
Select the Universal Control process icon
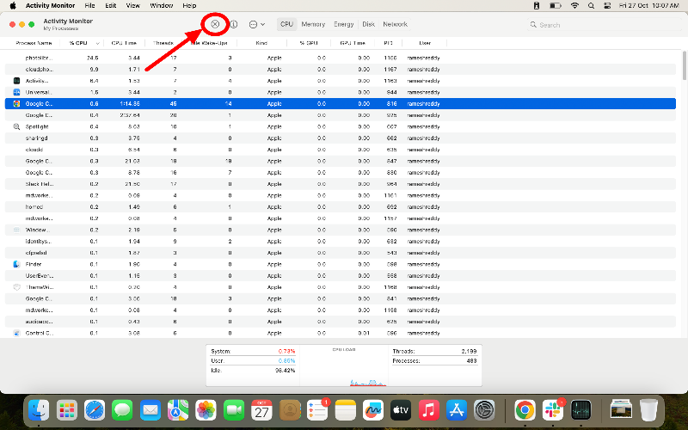point(16,92)
